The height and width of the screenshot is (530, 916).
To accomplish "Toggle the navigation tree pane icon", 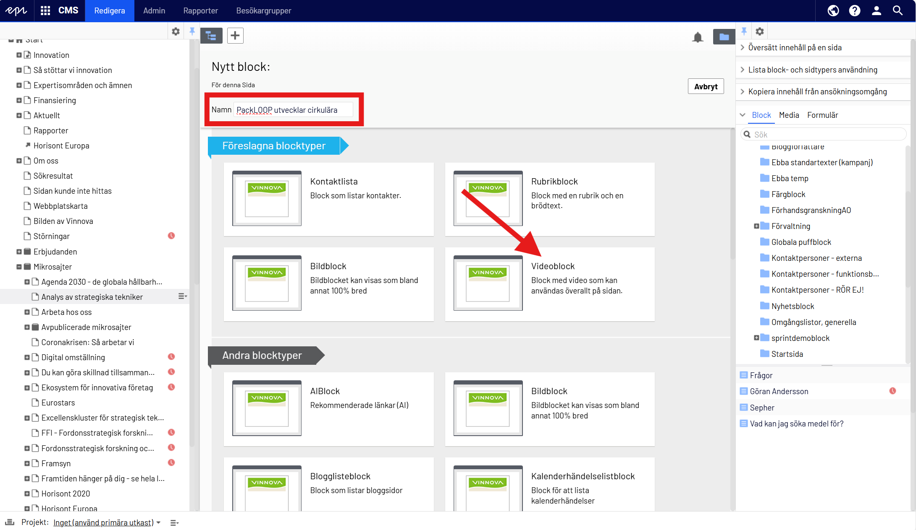I will coord(211,36).
